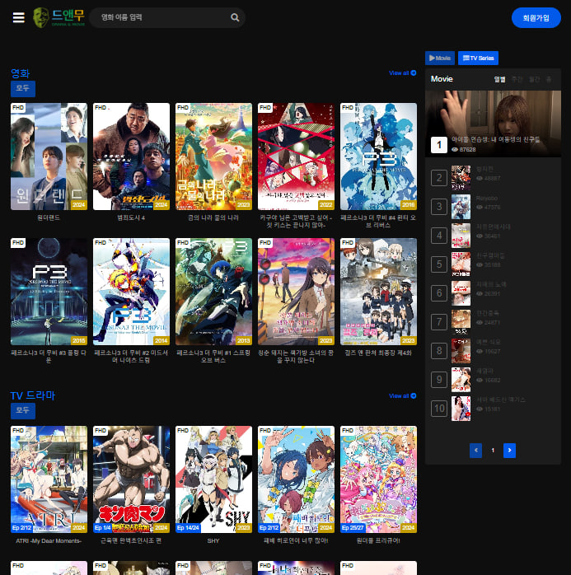Open the 근육맨 완벽초인시조 편 poster
The width and height of the screenshot is (571, 575).
point(131,479)
